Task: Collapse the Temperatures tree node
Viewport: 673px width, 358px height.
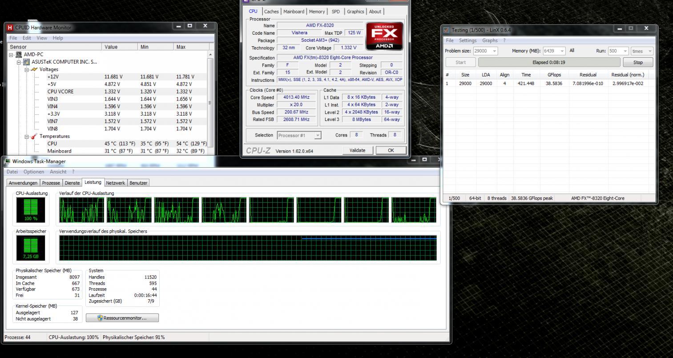Action: pyautogui.click(x=27, y=136)
